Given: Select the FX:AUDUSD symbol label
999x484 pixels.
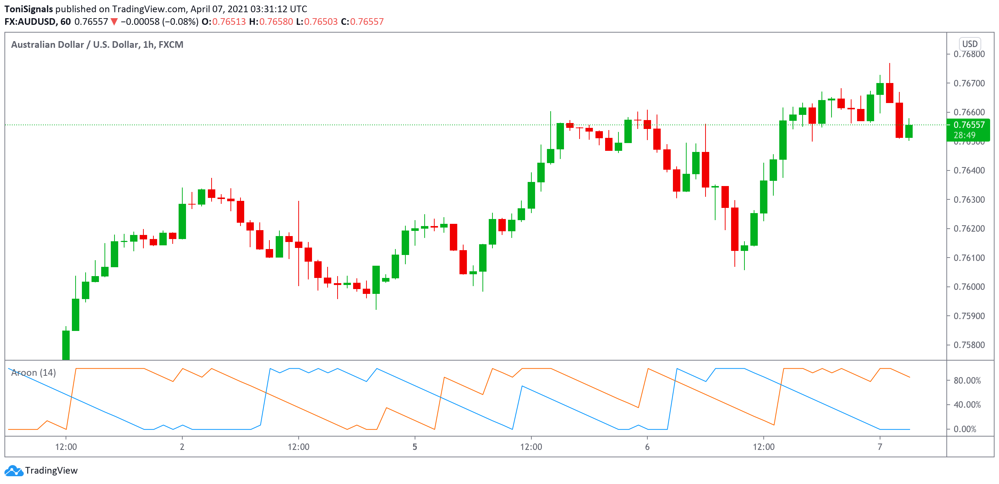Looking at the screenshot, I should [30, 22].
